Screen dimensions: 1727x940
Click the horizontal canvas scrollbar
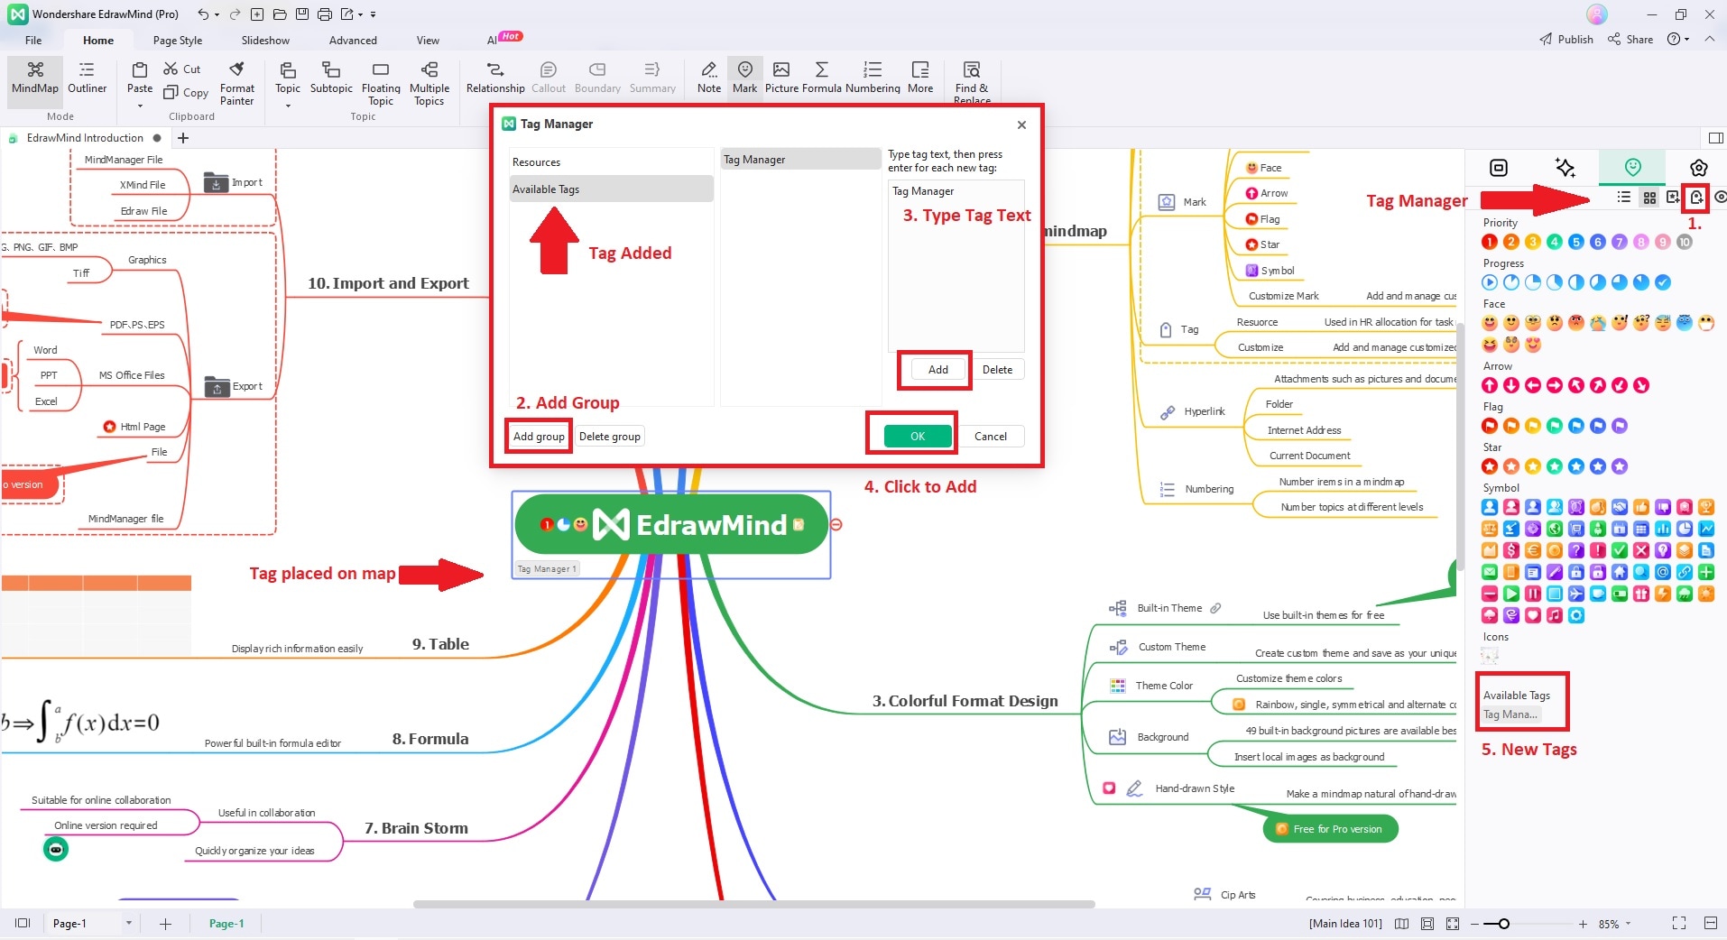click(x=754, y=904)
